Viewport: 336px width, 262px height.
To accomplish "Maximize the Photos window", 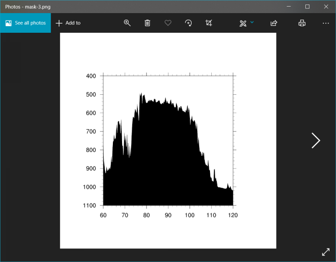I will pyautogui.click(x=308, y=7).
